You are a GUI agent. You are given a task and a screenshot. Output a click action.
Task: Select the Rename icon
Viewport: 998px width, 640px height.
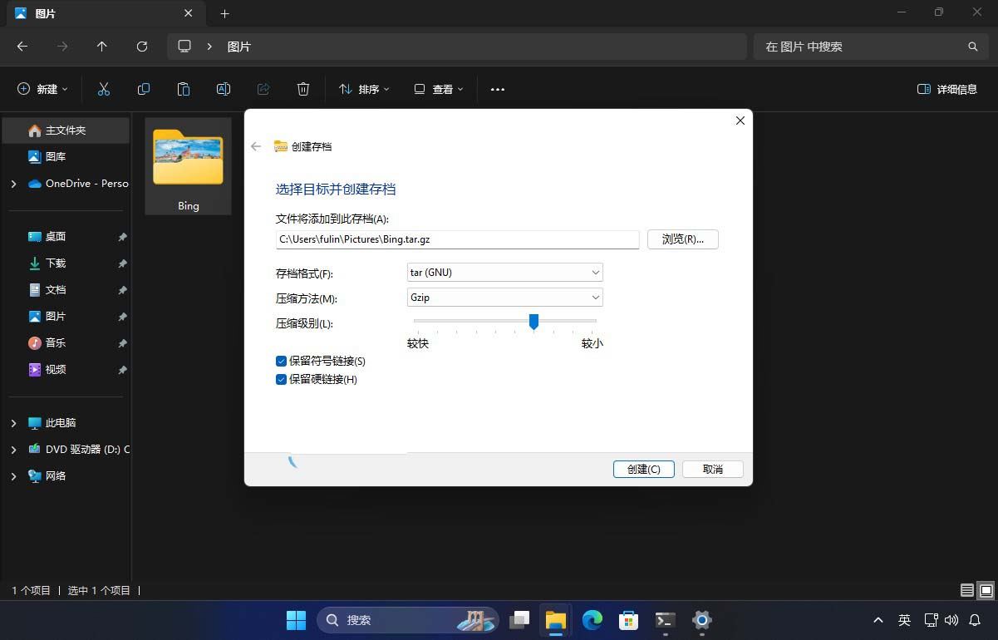223,89
